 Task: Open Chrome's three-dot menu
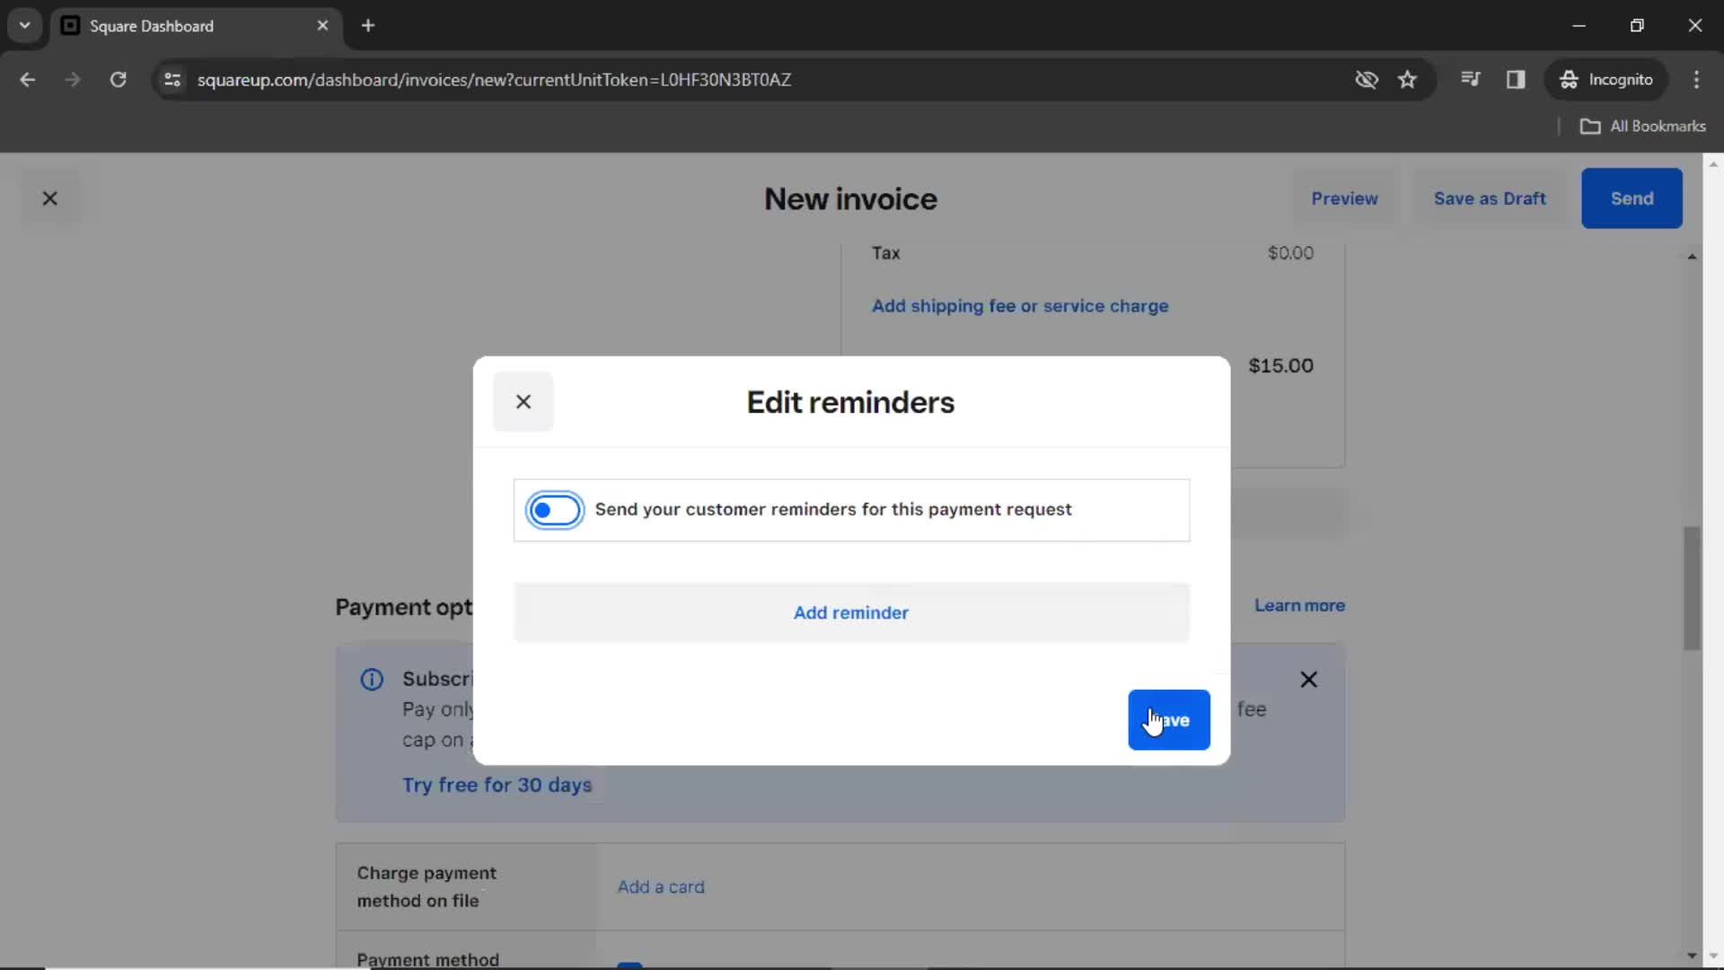pos(1696,79)
